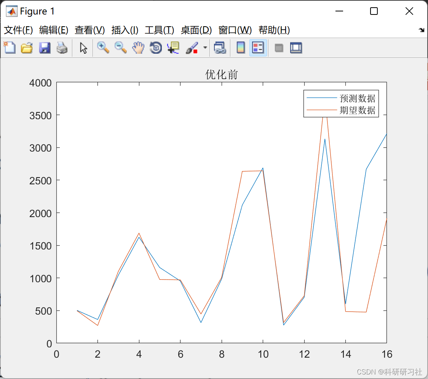
Task: Activate the Zoom In magnifier tool
Action: pyautogui.click(x=103, y=48)
